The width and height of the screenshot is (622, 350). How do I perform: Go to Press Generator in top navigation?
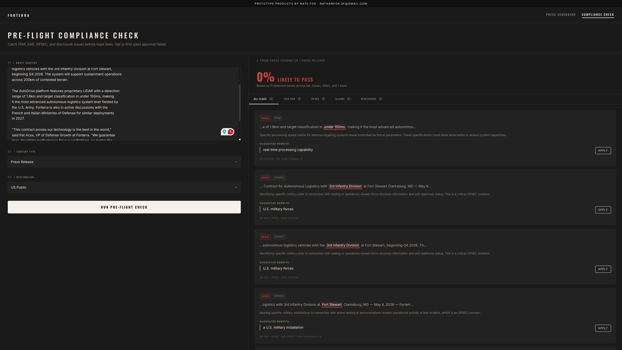pyautogui.click(x=561, y=15)
